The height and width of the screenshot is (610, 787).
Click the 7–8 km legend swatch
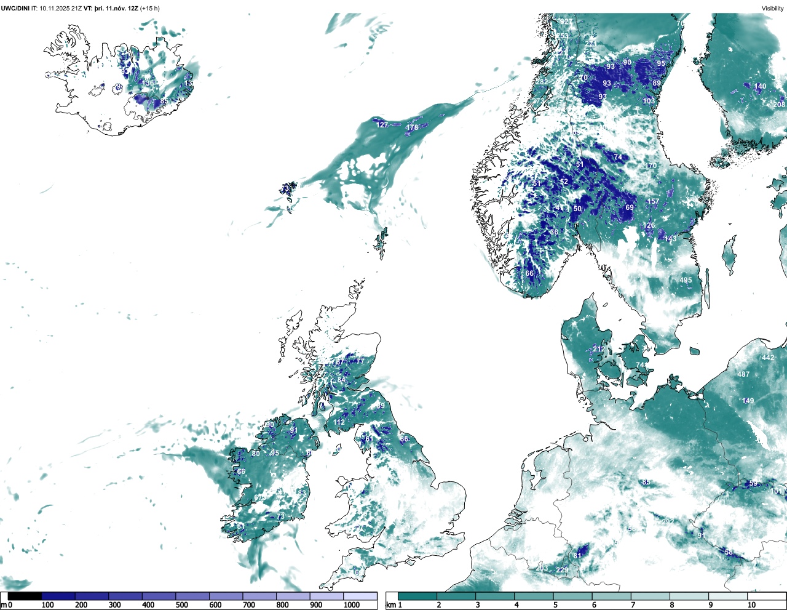pyautogui.click(x=650, y=596)
